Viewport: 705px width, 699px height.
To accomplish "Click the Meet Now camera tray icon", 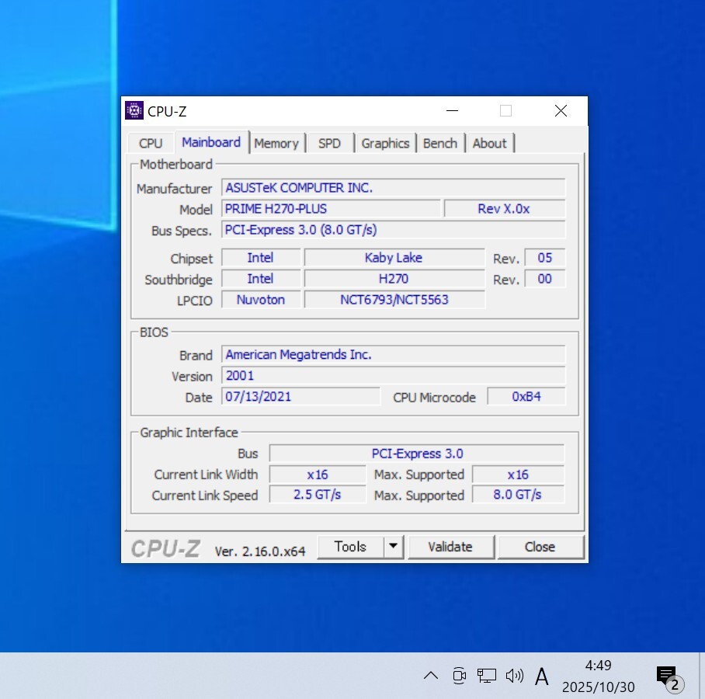I will tap(459, 676).
